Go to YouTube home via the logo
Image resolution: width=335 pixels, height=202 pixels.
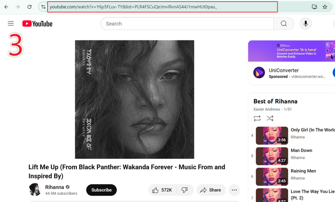click(x=37, y=24)
